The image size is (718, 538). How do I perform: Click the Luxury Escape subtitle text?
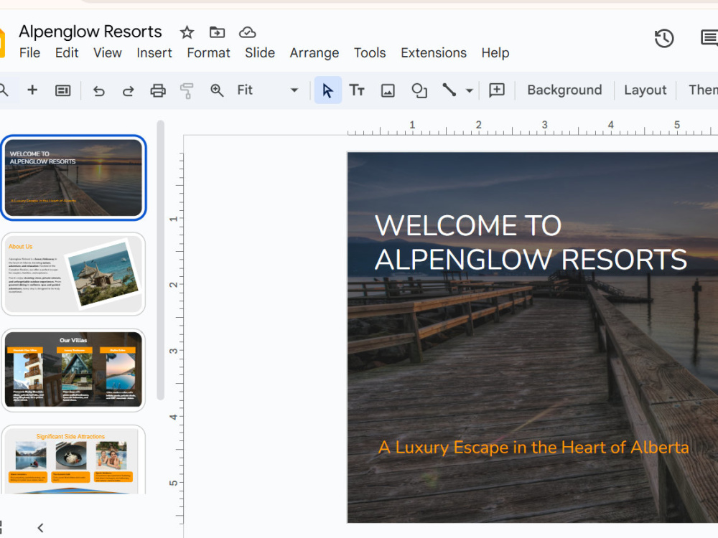533,447
